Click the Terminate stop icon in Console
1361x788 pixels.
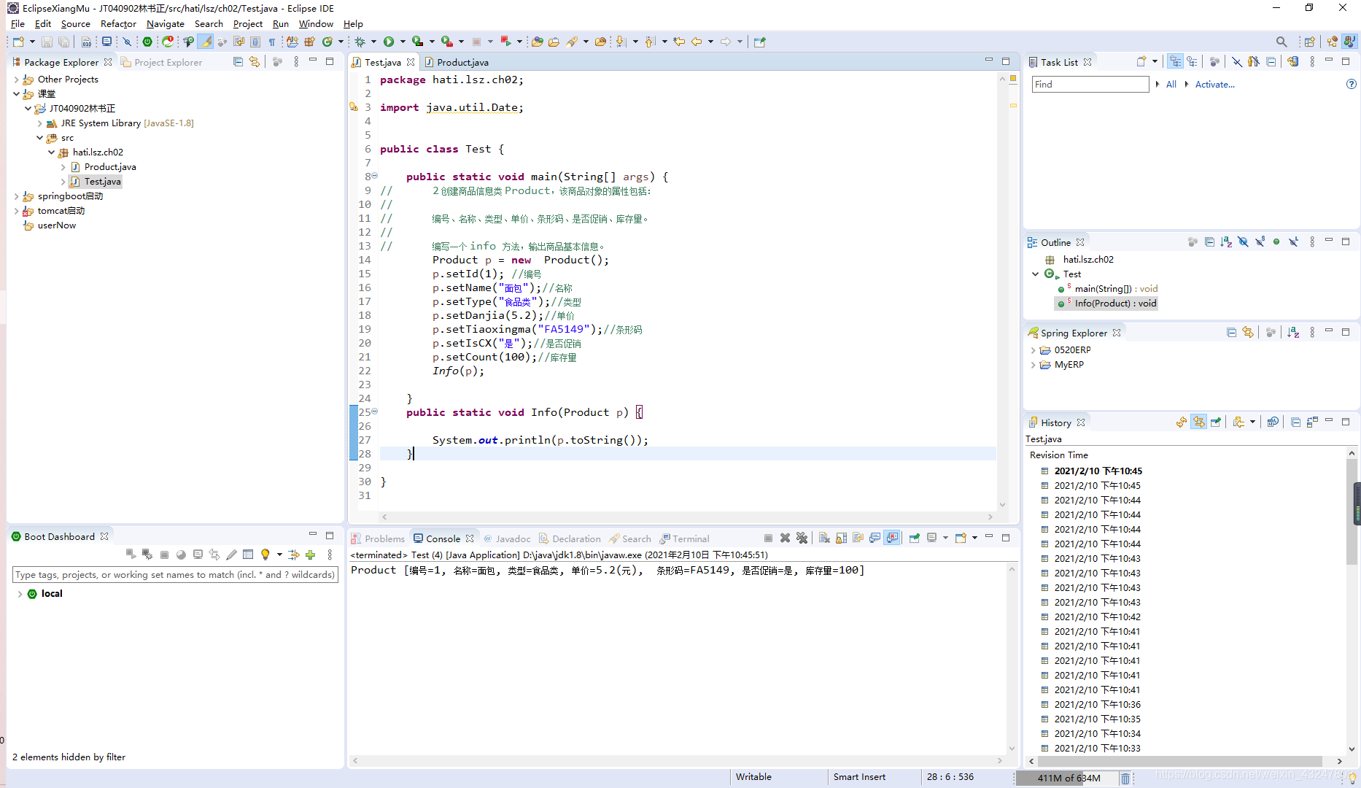point(768,538)
